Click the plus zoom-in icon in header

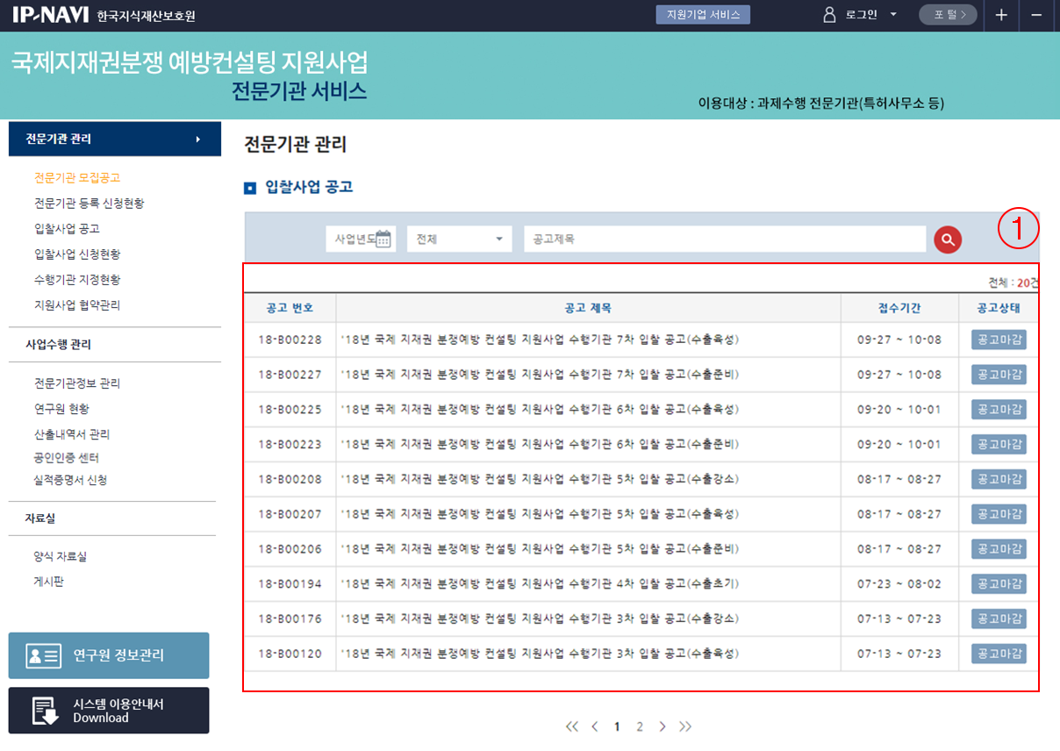[1001, 15]
